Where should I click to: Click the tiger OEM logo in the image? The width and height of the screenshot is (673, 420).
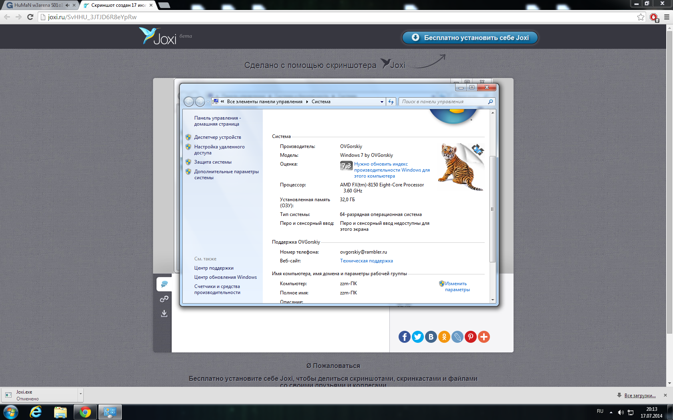[461, 167]
